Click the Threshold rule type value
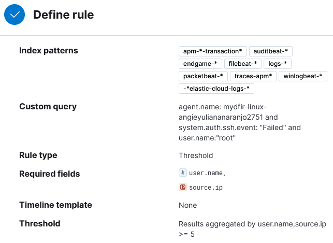This screenshot has width=333, height=243. pos(196,155)
